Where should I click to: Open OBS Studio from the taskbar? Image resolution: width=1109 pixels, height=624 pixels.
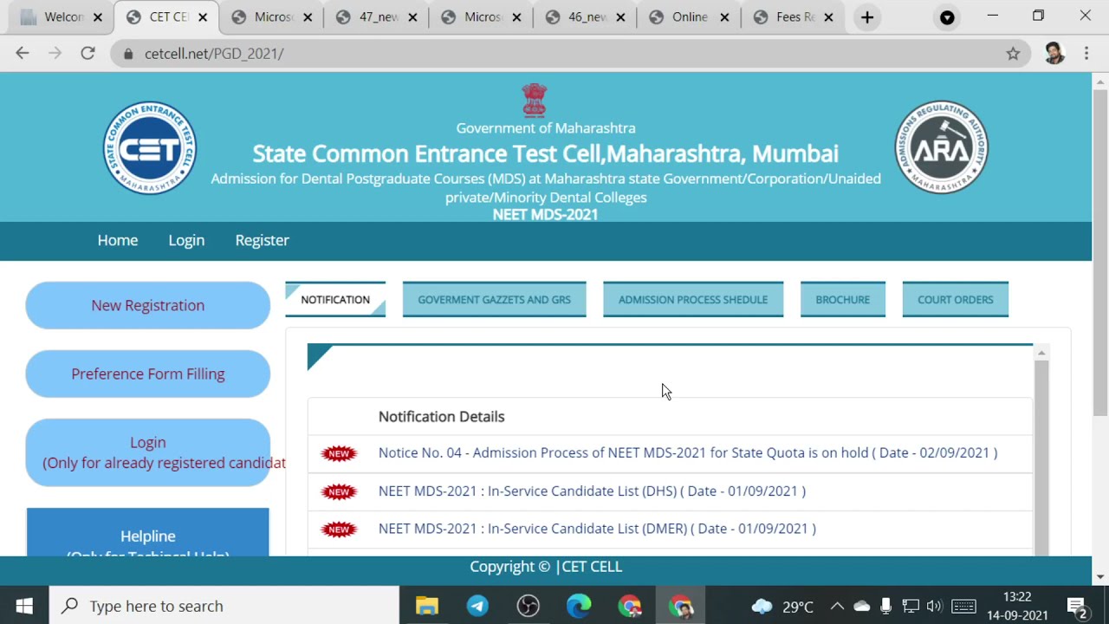tap(529, 606)
